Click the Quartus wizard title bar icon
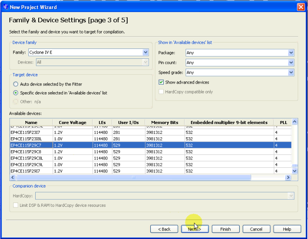Screen dimensions: 308x239 point(6,7)
